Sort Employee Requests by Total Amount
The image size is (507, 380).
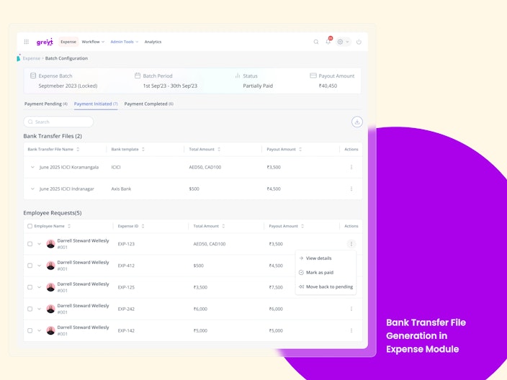pyautogui.click(x=223, y=226)
